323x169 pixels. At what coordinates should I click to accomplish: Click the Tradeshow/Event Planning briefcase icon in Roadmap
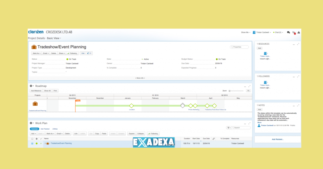coord(35,103)
